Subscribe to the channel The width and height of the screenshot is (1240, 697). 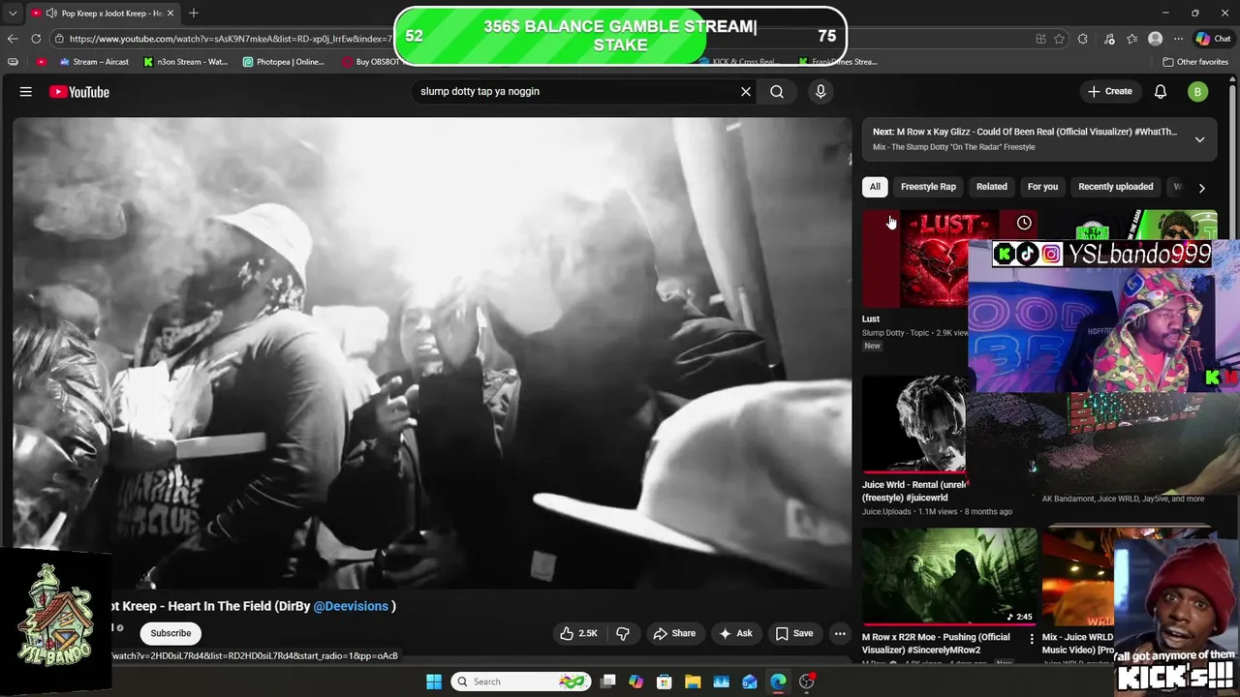click(x=170, y=633)
